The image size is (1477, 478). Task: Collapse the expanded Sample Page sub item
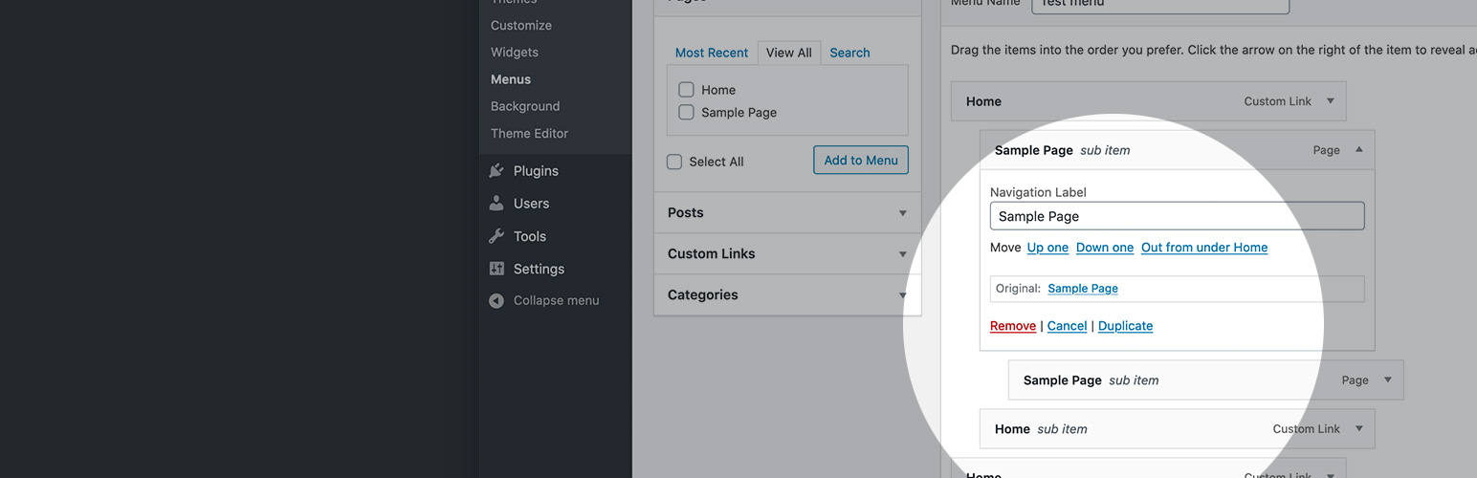click(x=1358, y=150)
